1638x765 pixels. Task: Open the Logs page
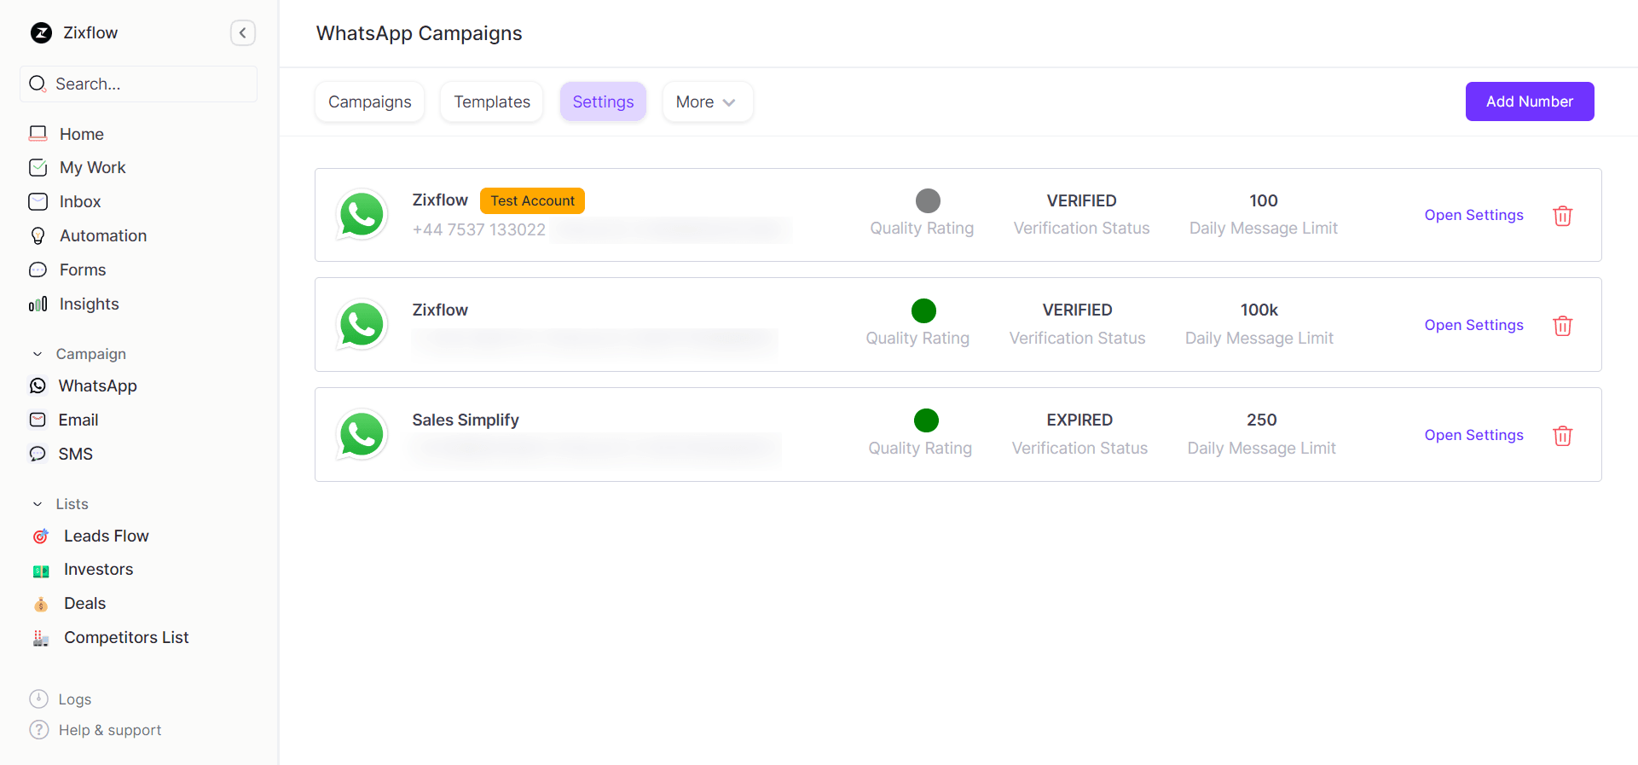pyautogui.click(x=74, y=699)
